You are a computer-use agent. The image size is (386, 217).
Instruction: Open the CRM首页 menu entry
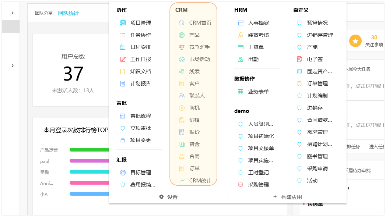pyautogui.click(x=200, y=23)
